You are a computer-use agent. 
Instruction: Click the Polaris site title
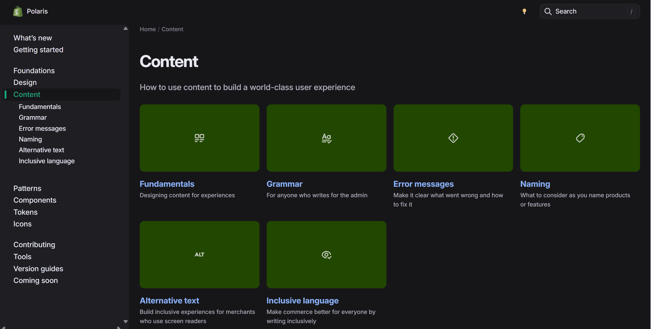click(37, 12)
